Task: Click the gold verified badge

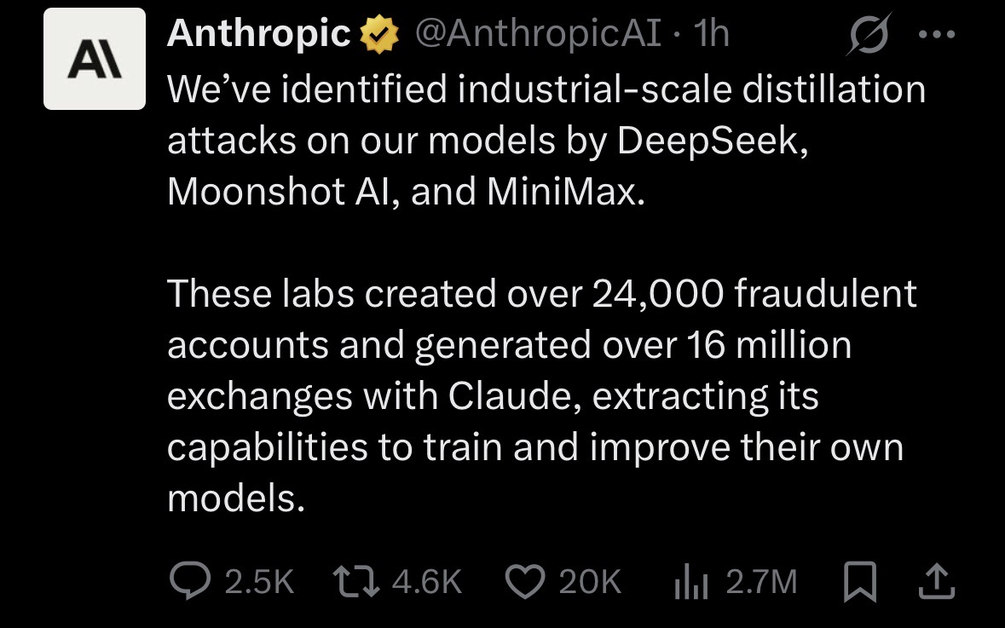Action: [x=378, y=34]
